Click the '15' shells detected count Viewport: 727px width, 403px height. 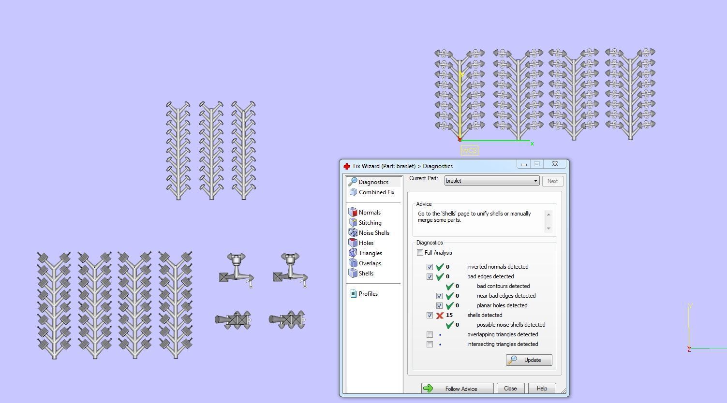(449, 315)
